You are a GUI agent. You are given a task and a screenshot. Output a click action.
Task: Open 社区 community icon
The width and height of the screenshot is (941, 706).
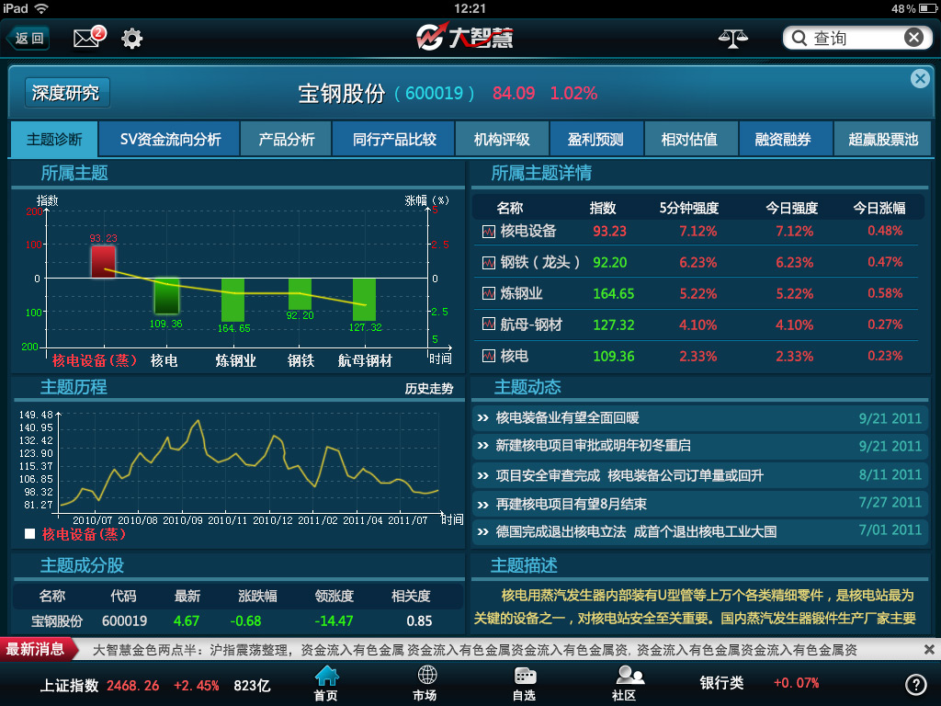coord(627,683)
